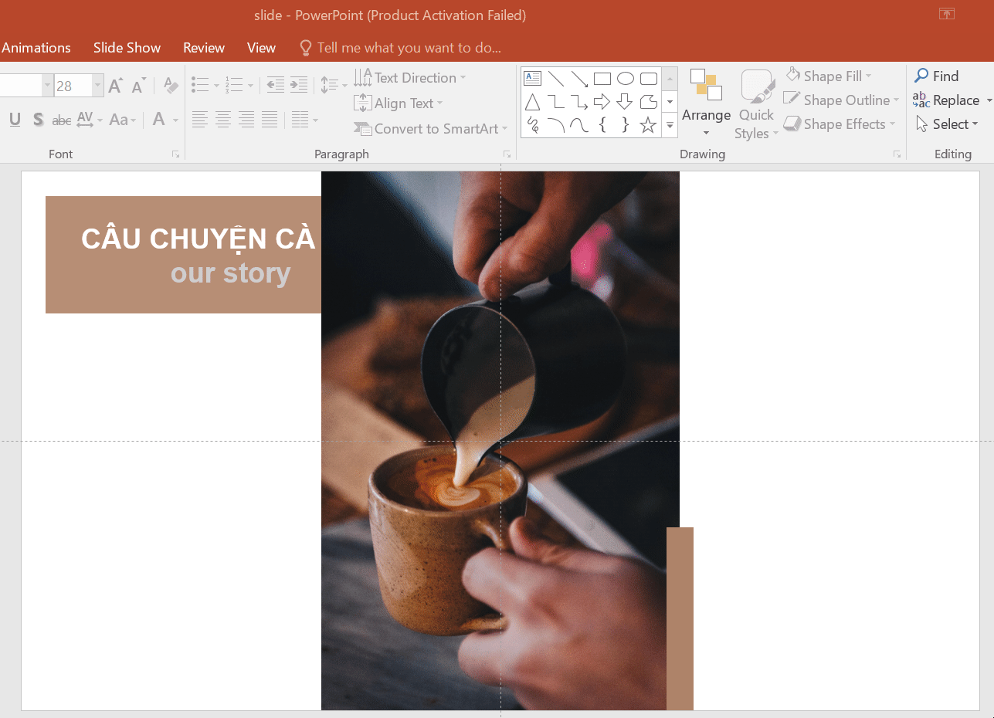Screen dimensions: 994x718
Task: Open the Review ribbon tab
Action: 203,47
